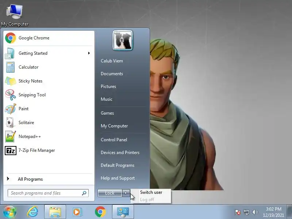Click the user account dog picture
The height and width of the screenshot is (219, 292).
tap(123, 40)
